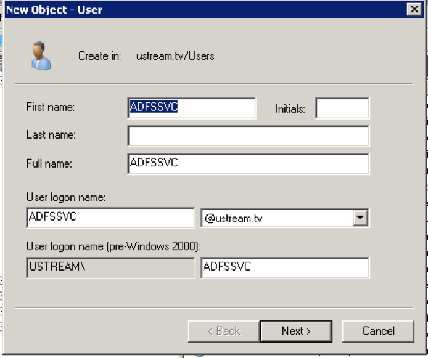Screen dimensions: 428x358
Task: Focus the First name input field
Action: 192,108
